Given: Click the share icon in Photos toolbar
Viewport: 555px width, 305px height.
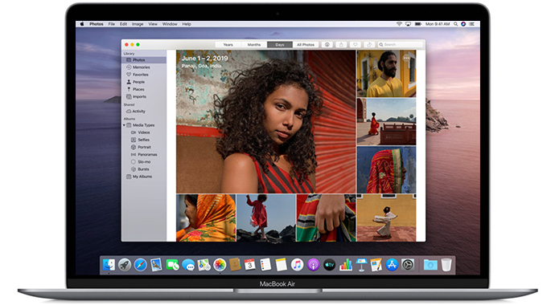Looking at the screenshot, I should pyautogui.click(x=341, y=45).
